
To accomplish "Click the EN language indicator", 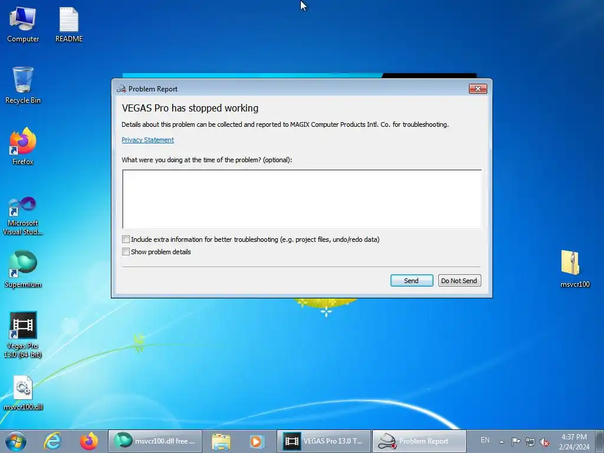I will click(x=485, y=440).
